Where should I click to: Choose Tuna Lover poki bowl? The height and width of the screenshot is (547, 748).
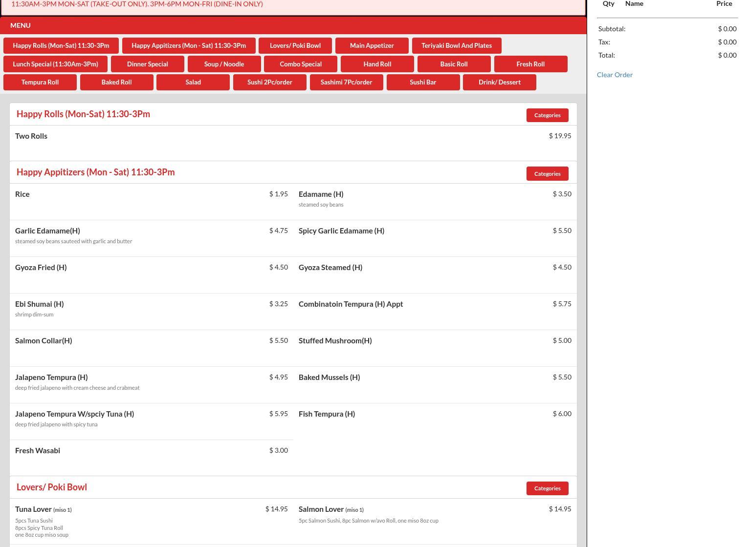[x=152, y=522]
